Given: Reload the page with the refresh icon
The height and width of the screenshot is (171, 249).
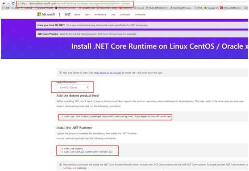Looking at the screenshot, I should tap(13, 3).
